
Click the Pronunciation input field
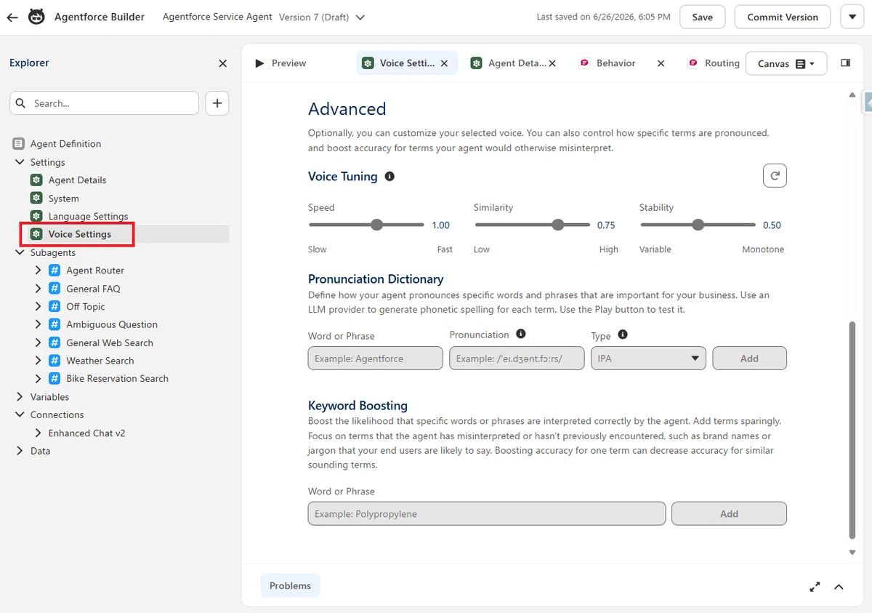click(x=517, y=358)
